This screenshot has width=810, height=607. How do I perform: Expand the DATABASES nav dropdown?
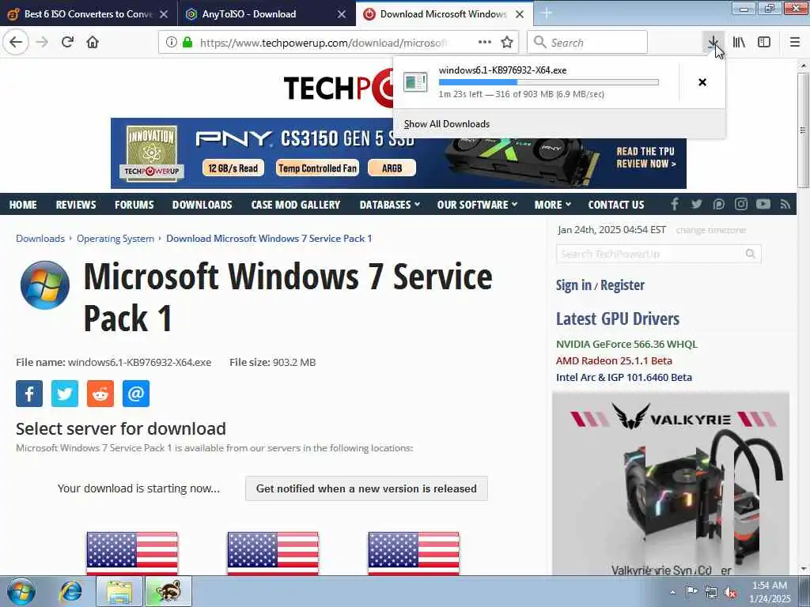(389, 205)
